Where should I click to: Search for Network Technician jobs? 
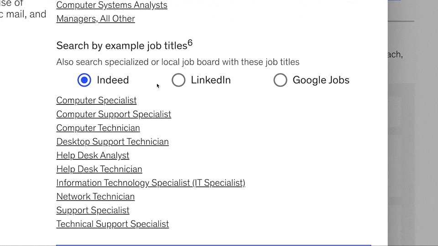[95, 196]
